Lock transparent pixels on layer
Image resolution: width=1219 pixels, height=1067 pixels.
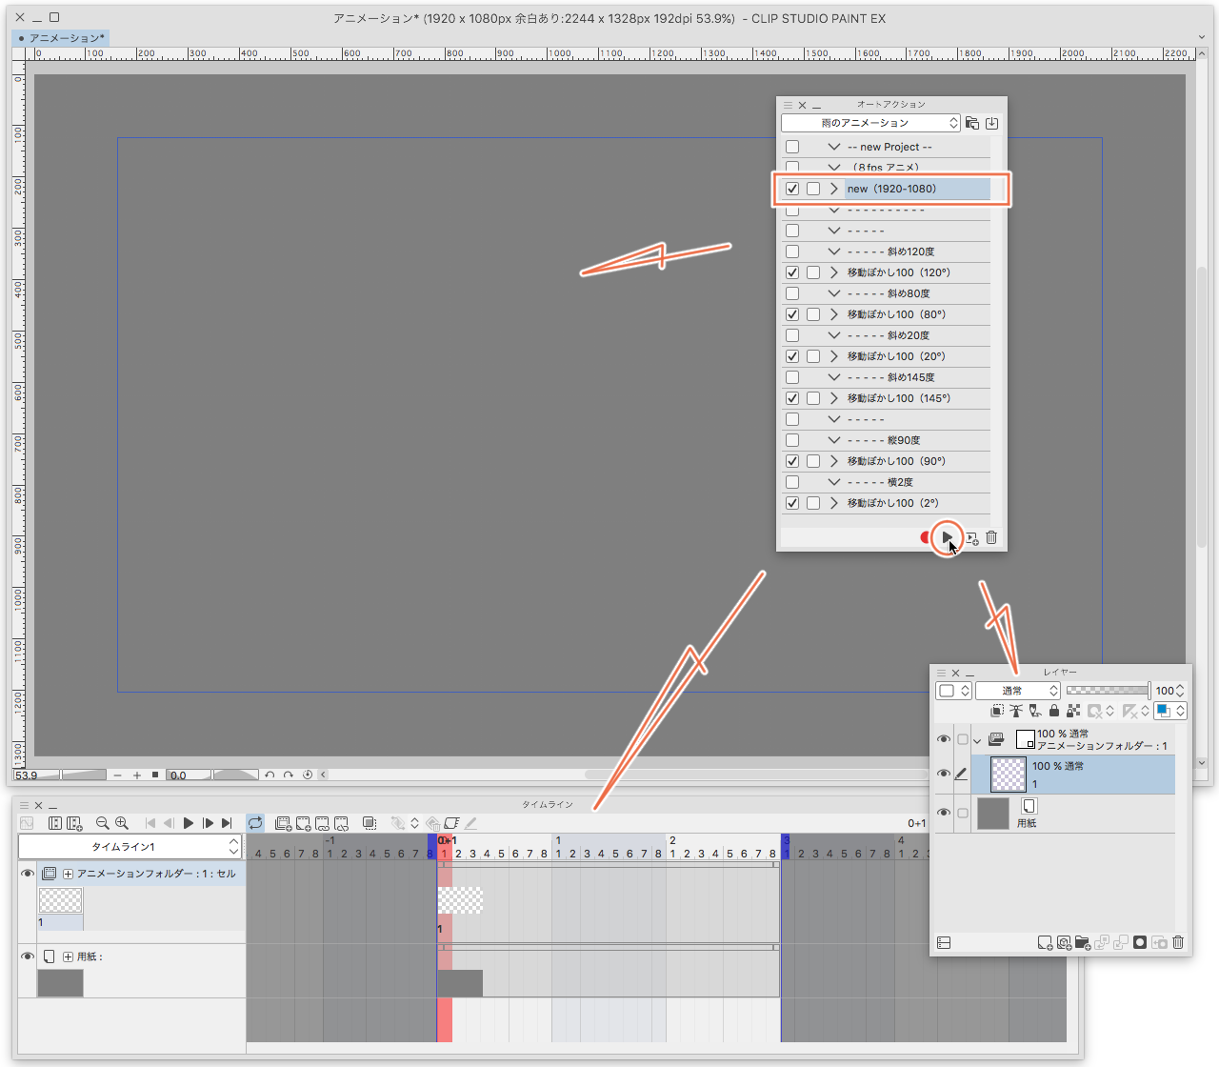point(1073,711)
